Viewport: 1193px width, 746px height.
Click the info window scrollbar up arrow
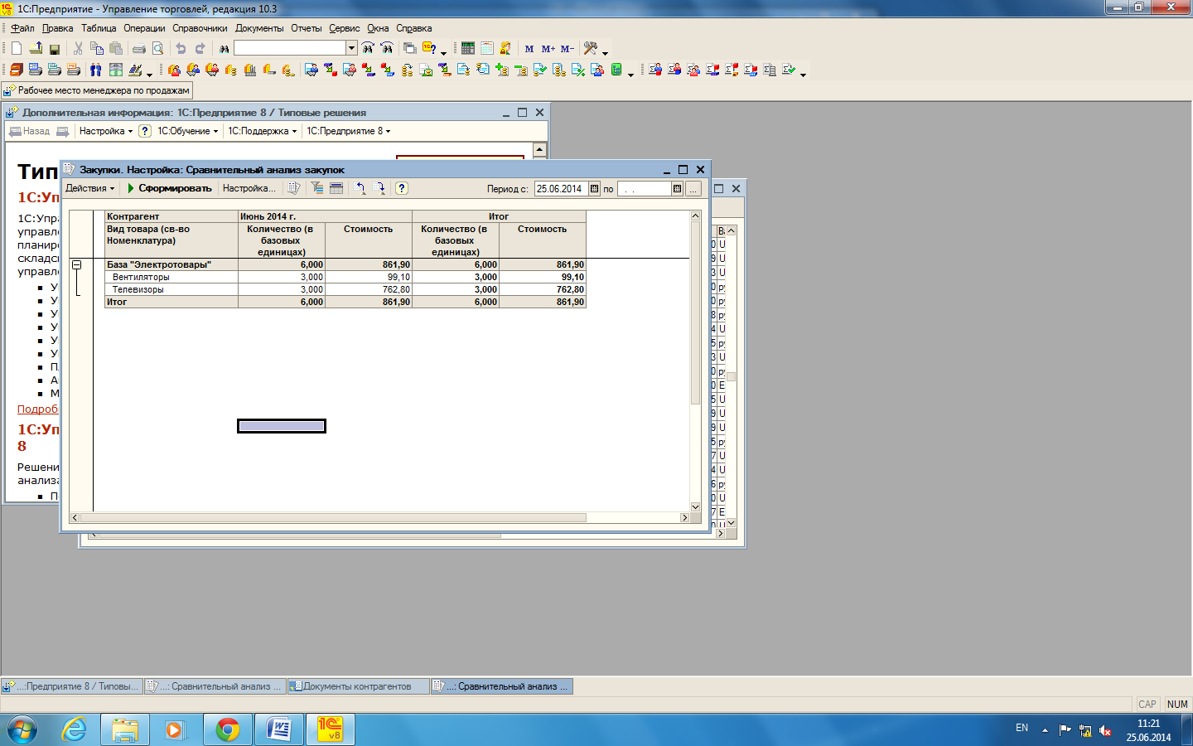[x=539, y=150]
